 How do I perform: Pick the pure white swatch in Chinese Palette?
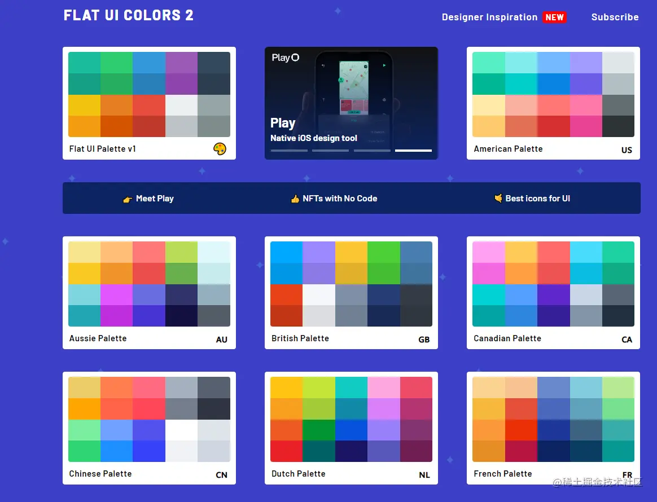(x=181, y=430)
